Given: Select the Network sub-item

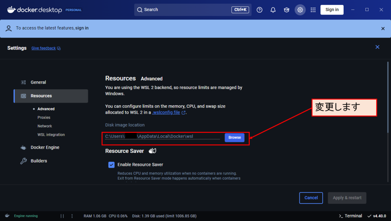Looking at the screenshot, I should pos(45,126).
